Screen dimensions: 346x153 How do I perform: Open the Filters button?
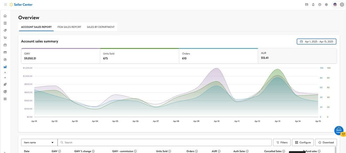pyautogui.click(x=282, y=142)
